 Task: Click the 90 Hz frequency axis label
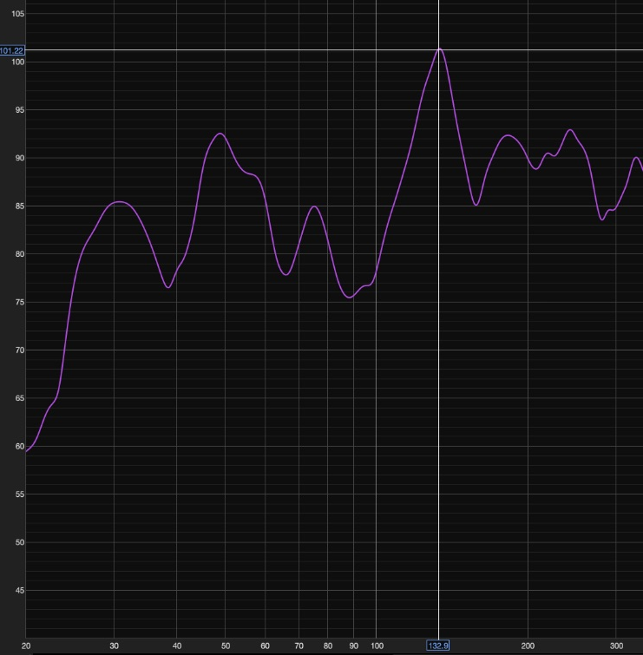[354, 646]
